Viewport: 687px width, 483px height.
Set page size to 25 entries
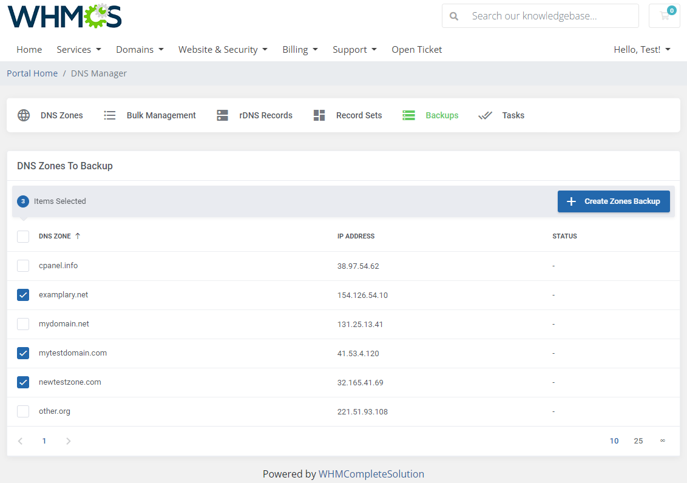(638, 441)
